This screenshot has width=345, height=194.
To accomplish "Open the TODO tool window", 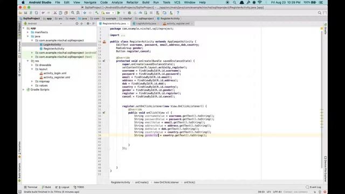I will 79,187.
